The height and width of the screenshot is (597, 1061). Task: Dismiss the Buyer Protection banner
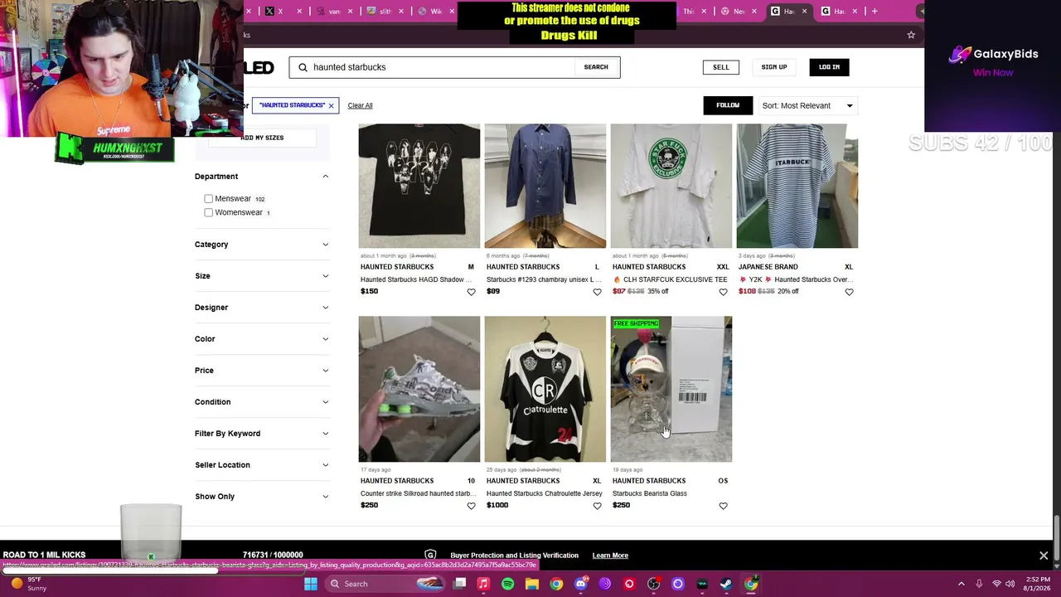pyautogui.click(x=1044, y=556)
